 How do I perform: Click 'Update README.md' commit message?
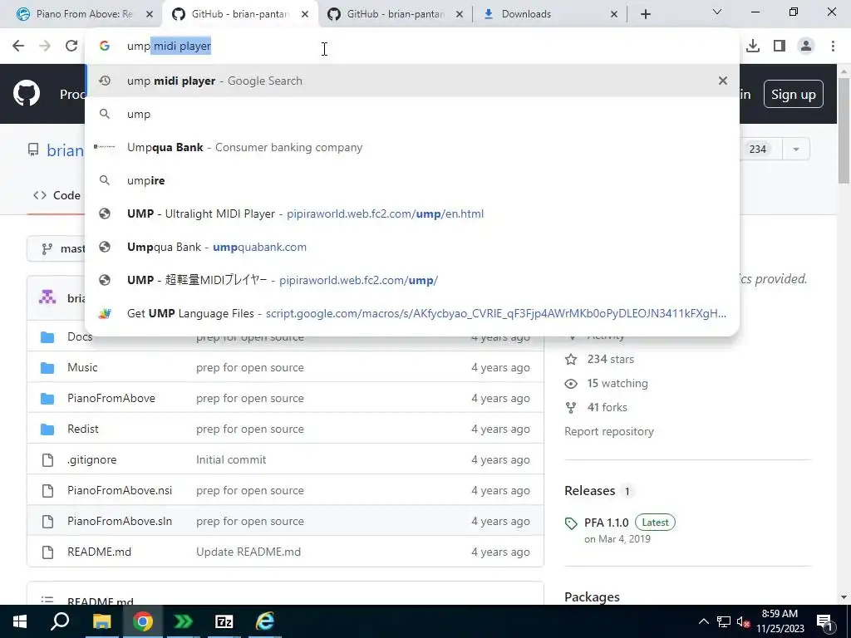click(248, 552)
